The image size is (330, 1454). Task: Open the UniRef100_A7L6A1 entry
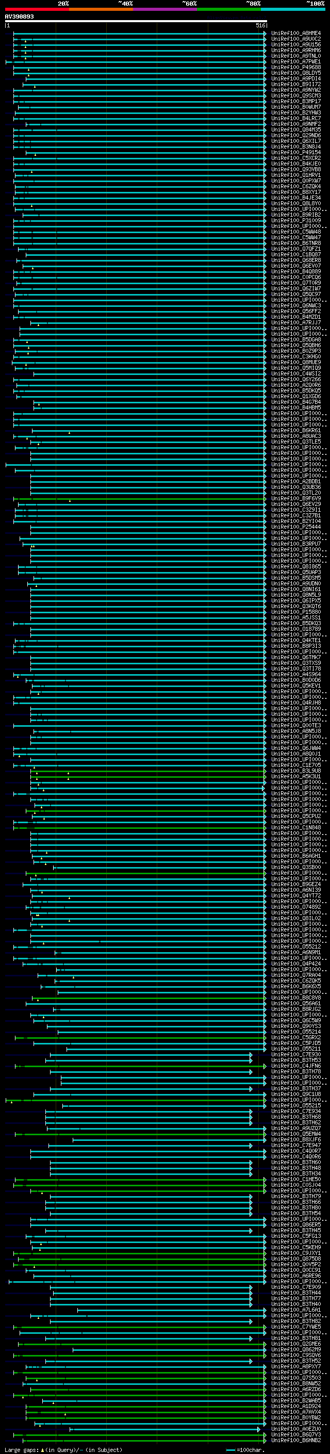click(296, 1310)
